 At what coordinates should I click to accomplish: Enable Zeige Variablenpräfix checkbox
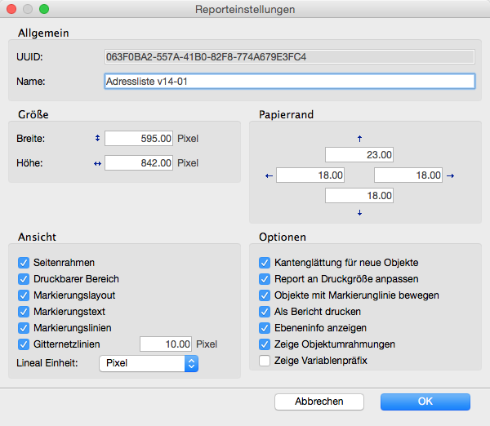click(265, 360)
